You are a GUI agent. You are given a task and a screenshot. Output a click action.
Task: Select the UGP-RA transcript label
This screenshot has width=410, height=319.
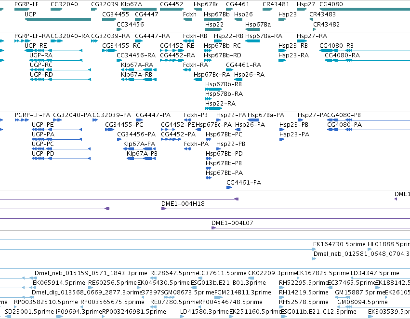coord(41,55)
